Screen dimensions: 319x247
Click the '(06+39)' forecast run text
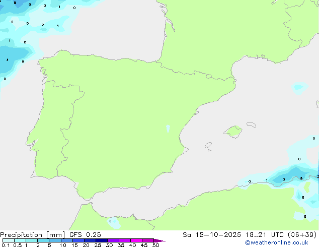click(302, 235)
